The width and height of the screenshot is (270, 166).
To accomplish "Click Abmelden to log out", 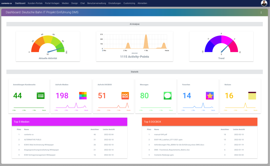I will (142, 3).
